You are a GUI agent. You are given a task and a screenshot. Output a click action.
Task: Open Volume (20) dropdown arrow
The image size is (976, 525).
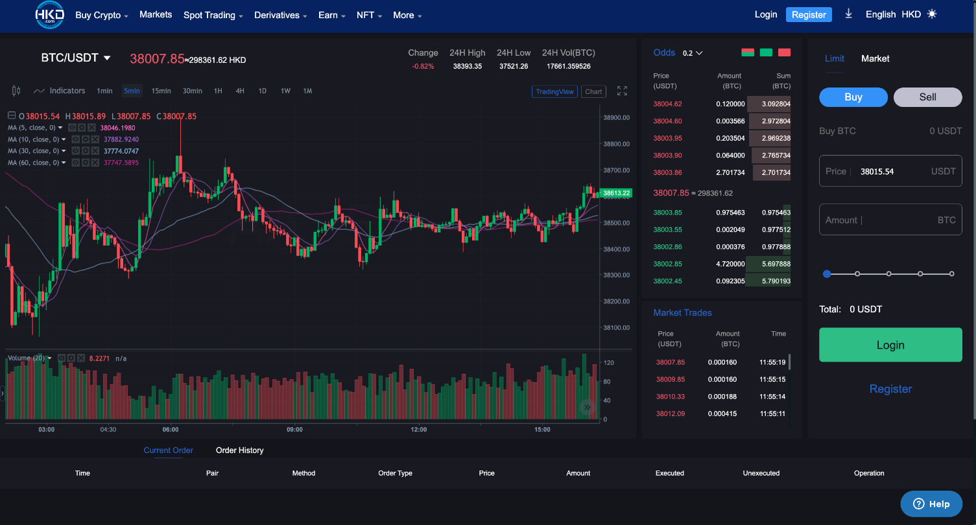click(50, 358)
